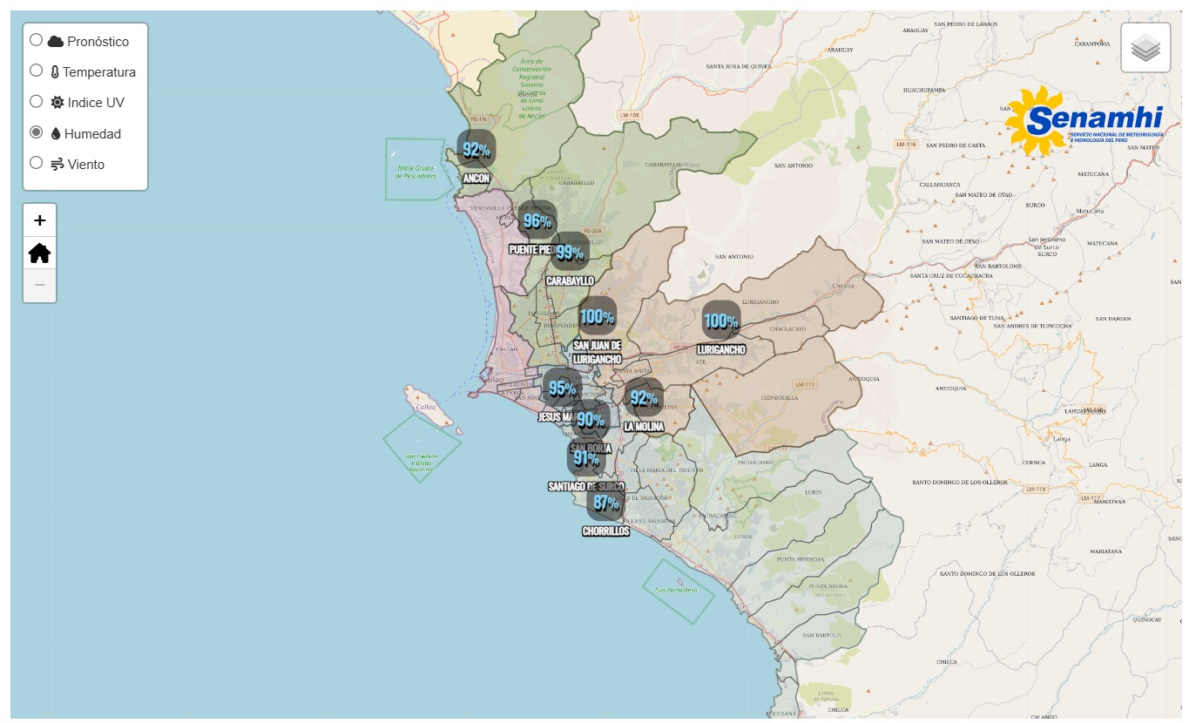The image size is (1189, 723).
Task: Click the ANCON station label
Action: [x=476, y=178]
